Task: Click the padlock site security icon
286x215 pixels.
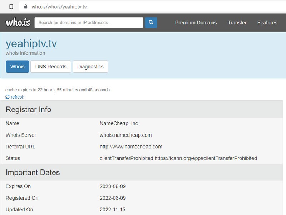Action: 26,6
